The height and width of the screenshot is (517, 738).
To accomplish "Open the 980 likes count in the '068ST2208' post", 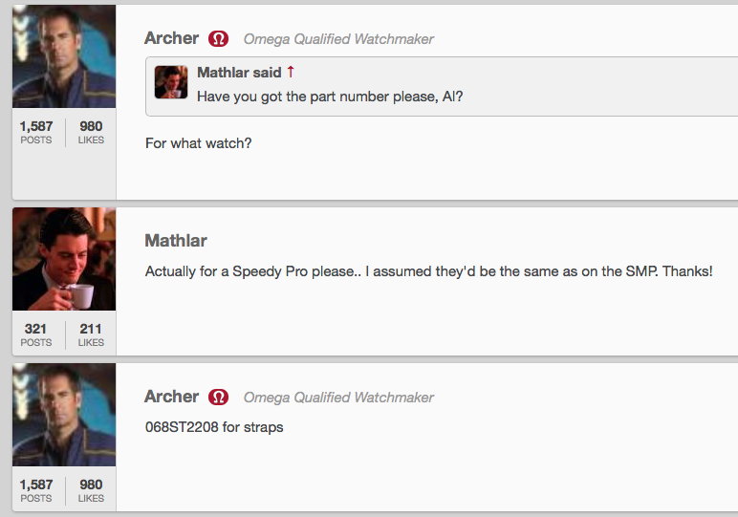I will (x=91, y=490).
